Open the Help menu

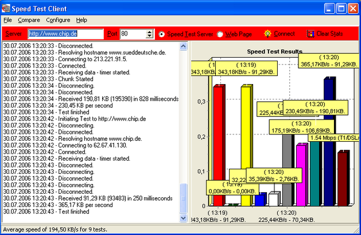coord(81,20)
